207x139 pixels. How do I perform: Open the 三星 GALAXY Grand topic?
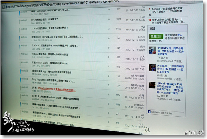pyautogui.click(x=50, y=63)
